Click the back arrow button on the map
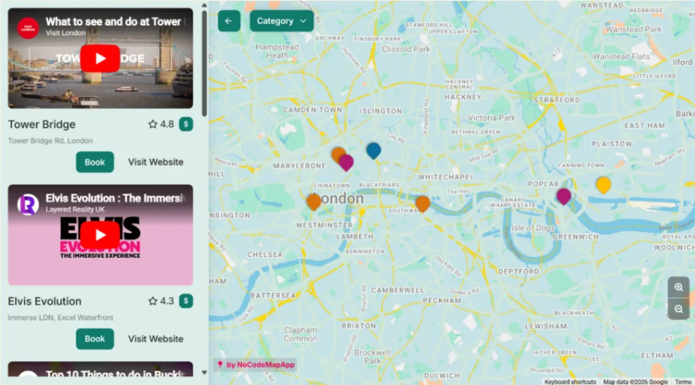This screenshot has height=385, width=695. click(x=229, y=21)
